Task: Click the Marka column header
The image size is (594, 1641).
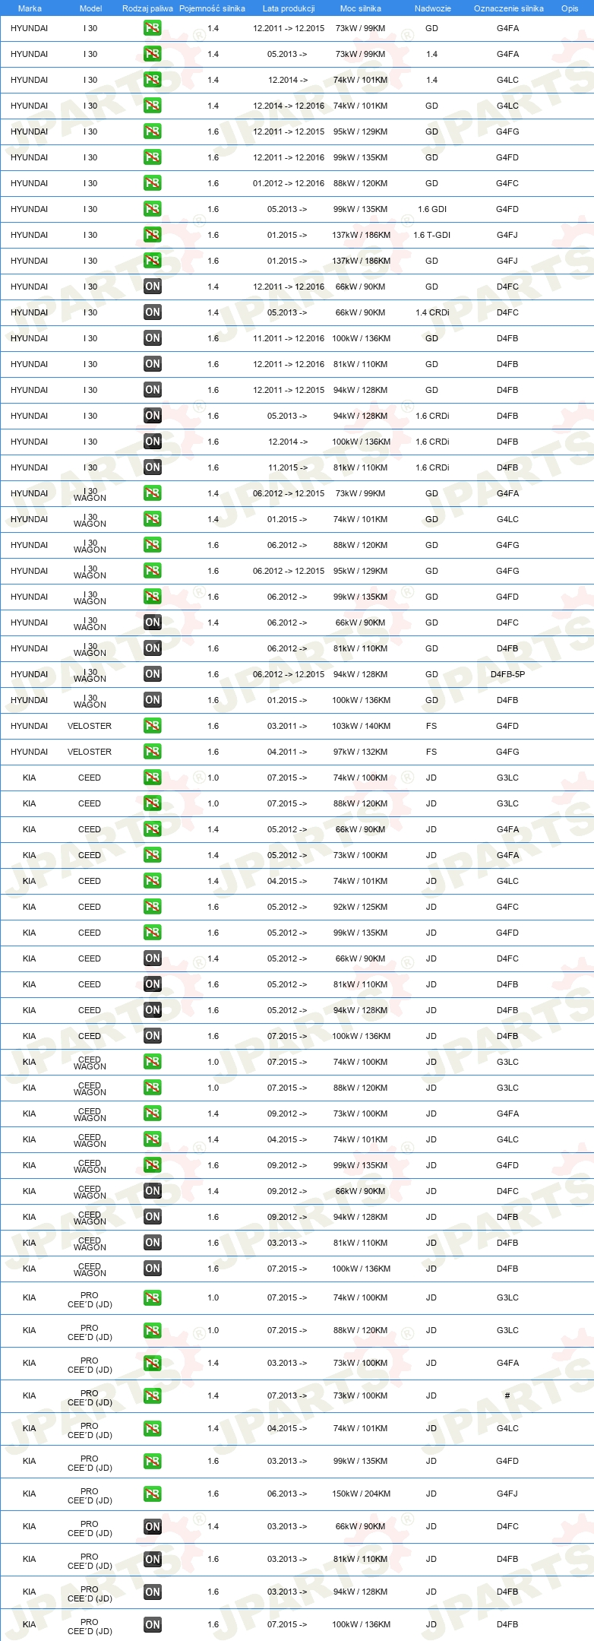Action: [30, 8]
